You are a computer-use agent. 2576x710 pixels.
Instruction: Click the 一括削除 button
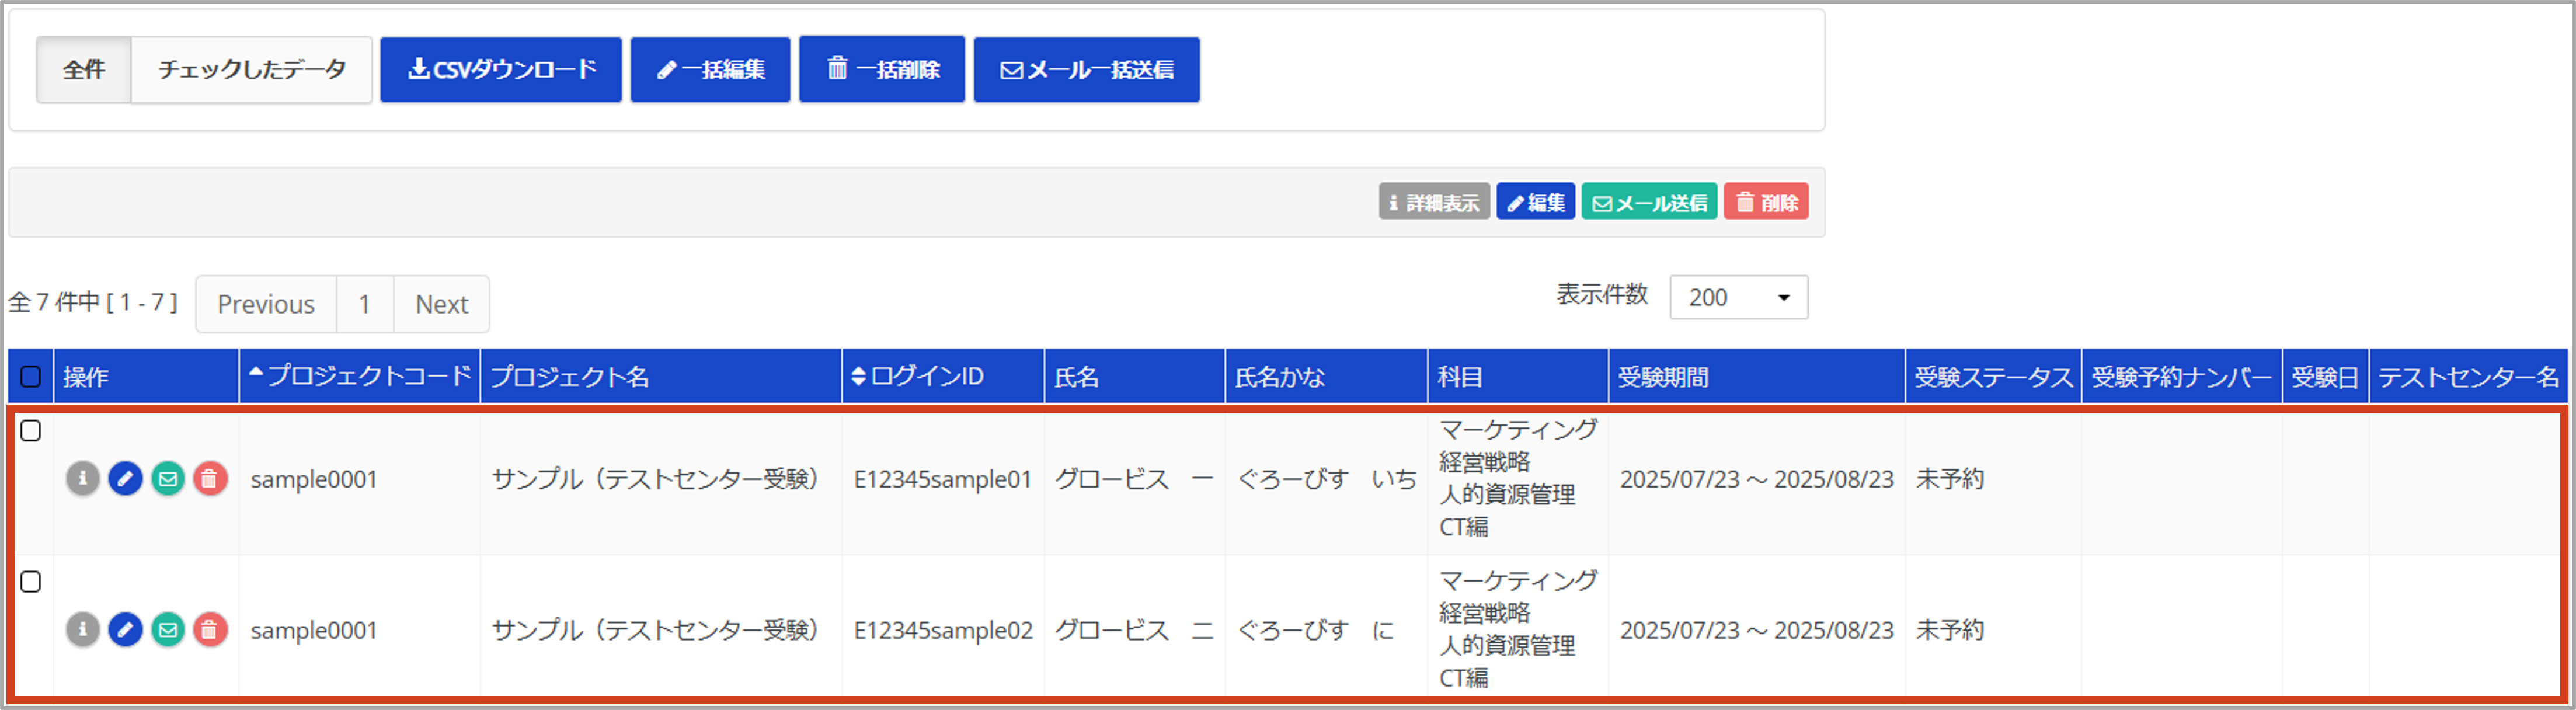882,70
